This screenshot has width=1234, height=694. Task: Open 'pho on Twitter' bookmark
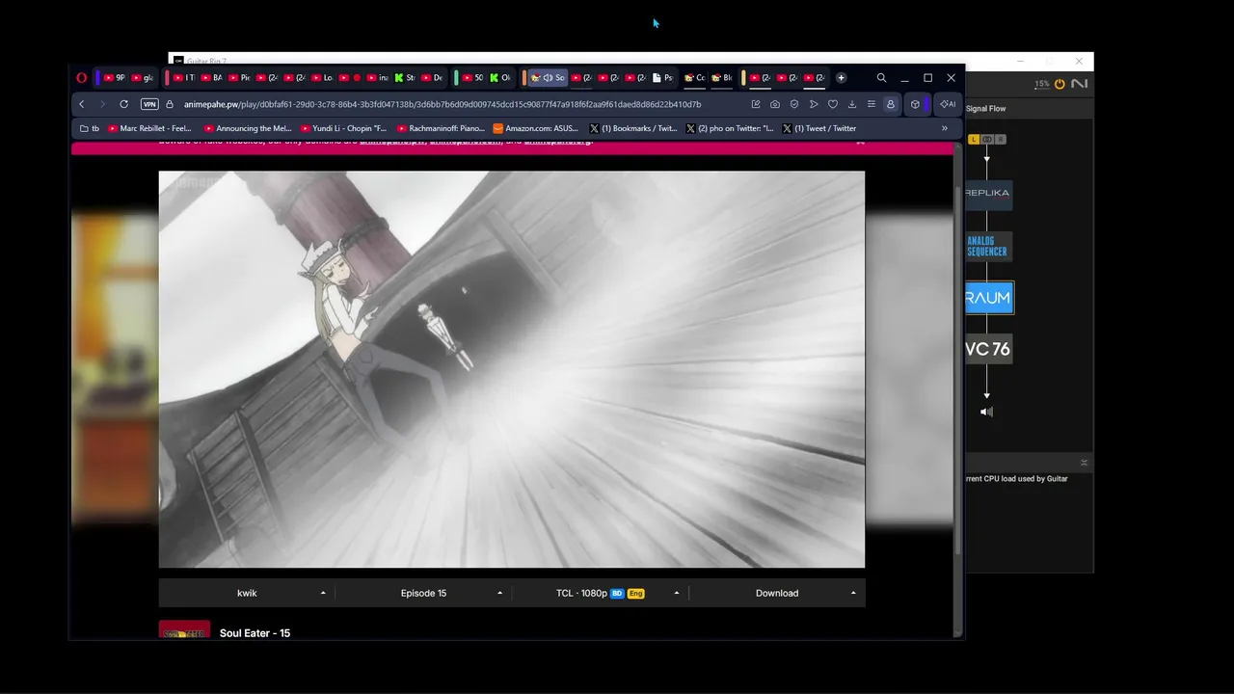pyautogui.click(x=730, y=128)
